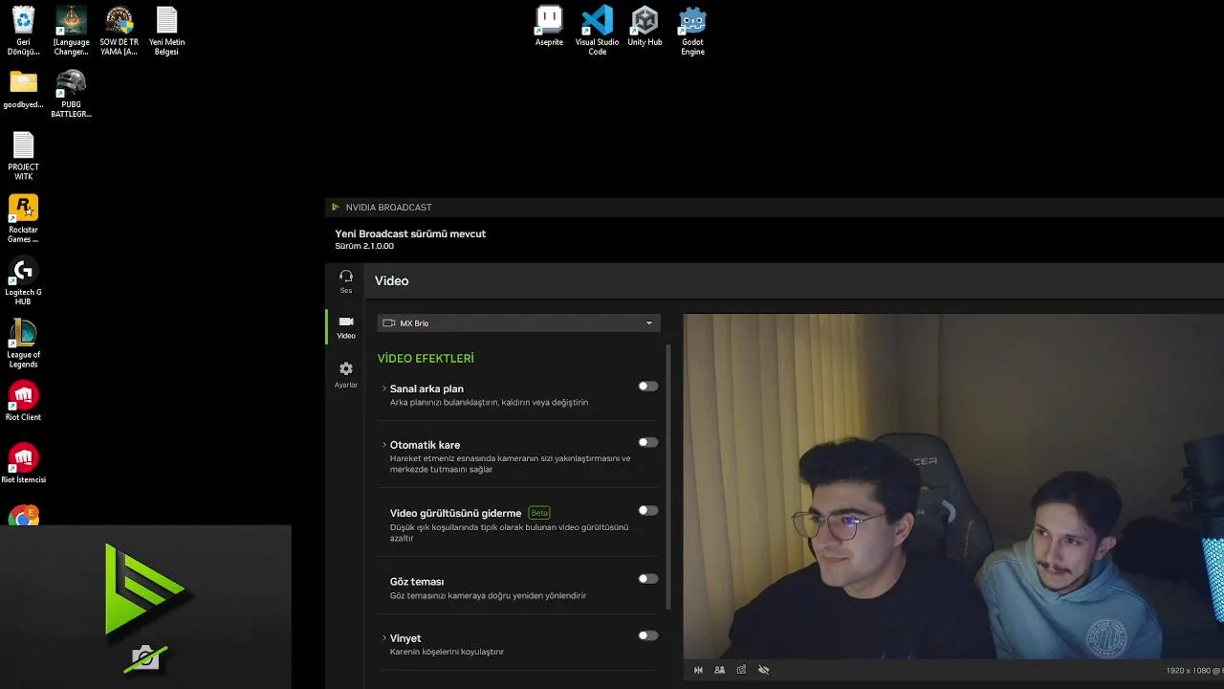The width and height of the screenshot is (1224, 689).
Task: Expand the Vinyet chevron
Action: (383, 638)
